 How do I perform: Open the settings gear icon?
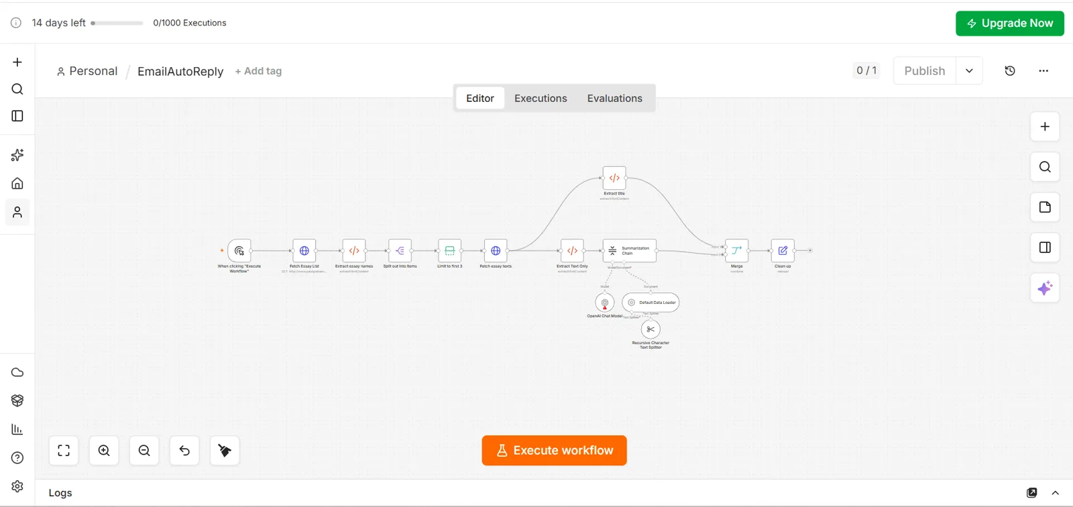(x=17, y=486)
